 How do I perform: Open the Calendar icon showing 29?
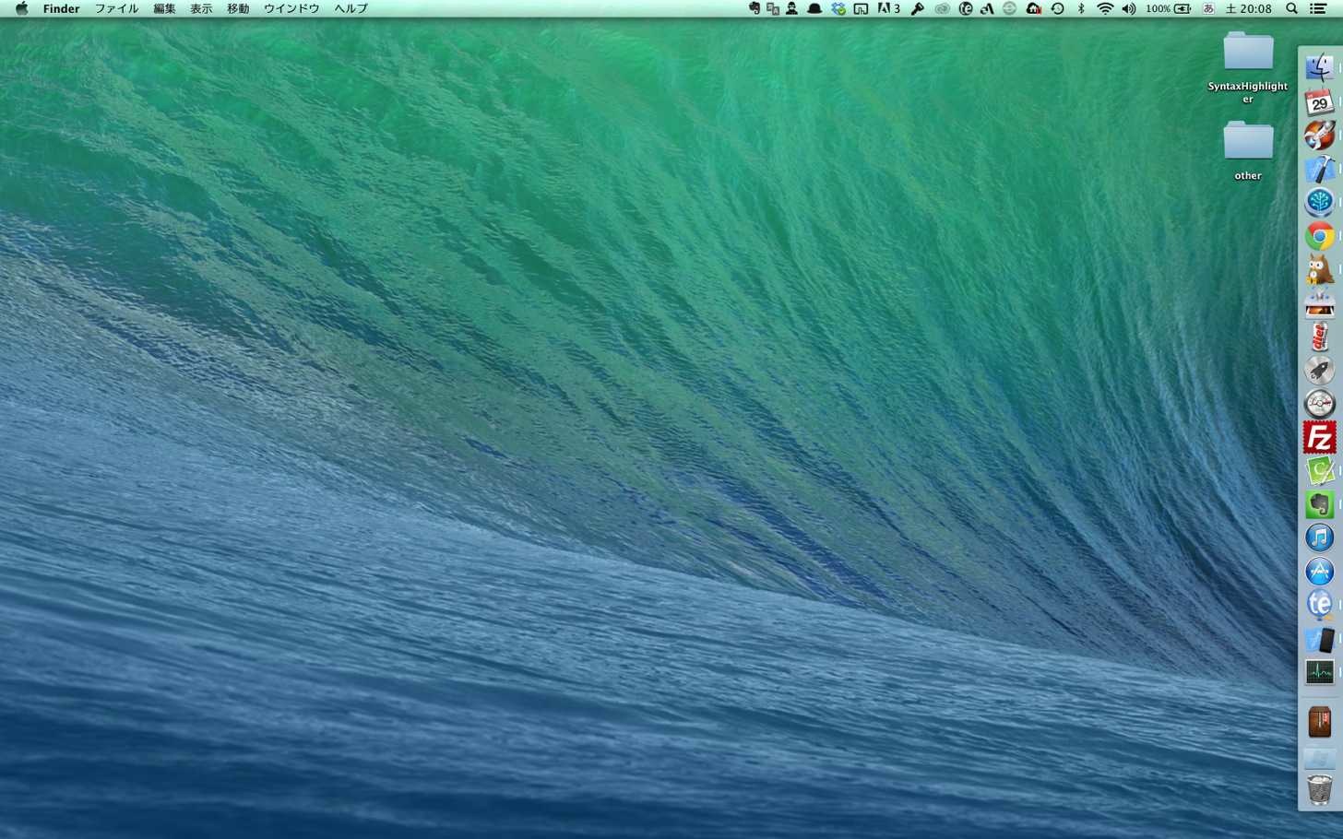(1319, 102)
